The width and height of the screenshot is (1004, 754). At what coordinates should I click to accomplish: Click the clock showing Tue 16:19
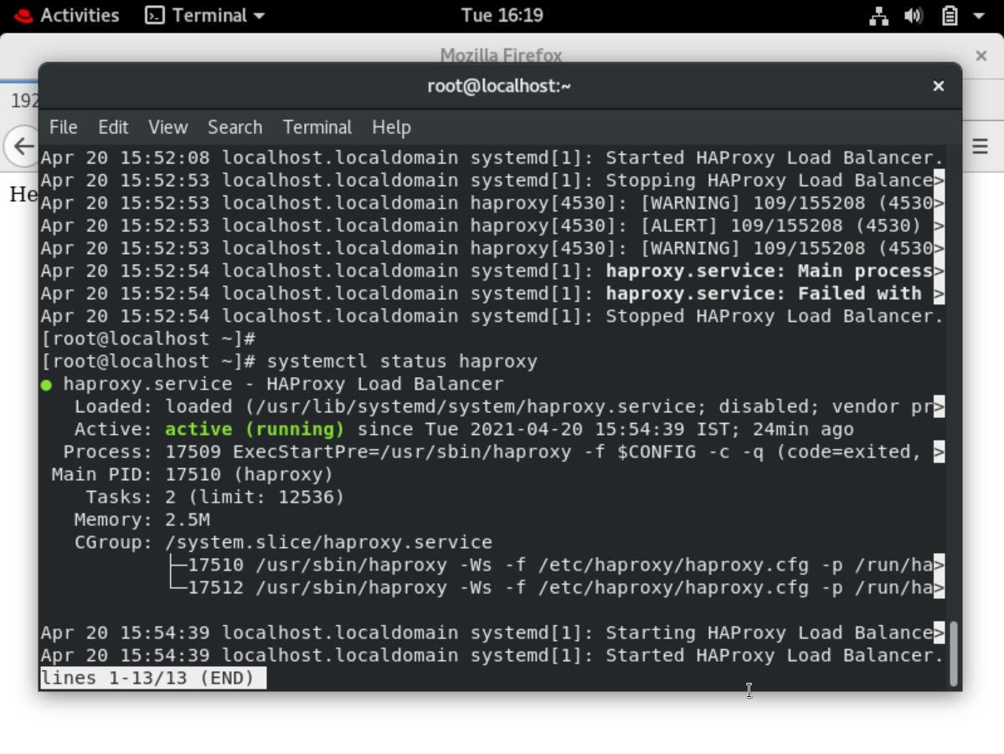click(x=502, y=15)
